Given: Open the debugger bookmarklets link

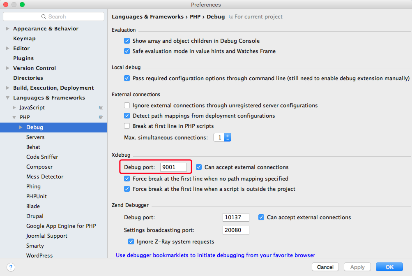Looking at the screenshot, I should coord(216,255).
